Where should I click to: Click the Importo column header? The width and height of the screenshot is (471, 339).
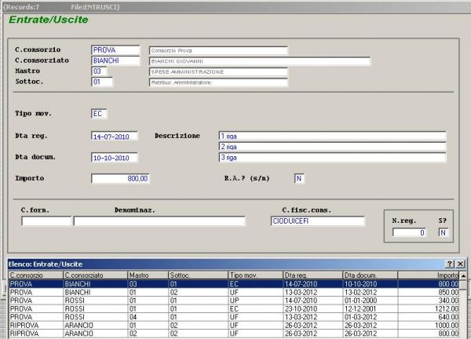[429, 275]
